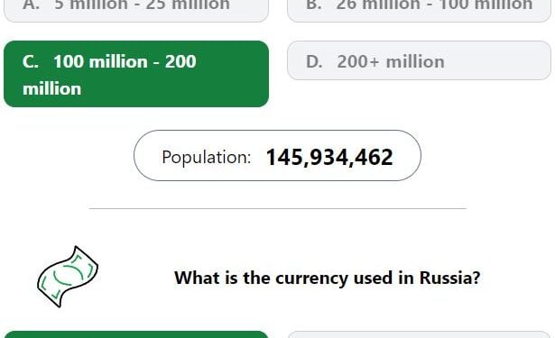This screenshot has width=555, height=338.
Task: Click the green banknote currency icon
Action: (68, 277)
